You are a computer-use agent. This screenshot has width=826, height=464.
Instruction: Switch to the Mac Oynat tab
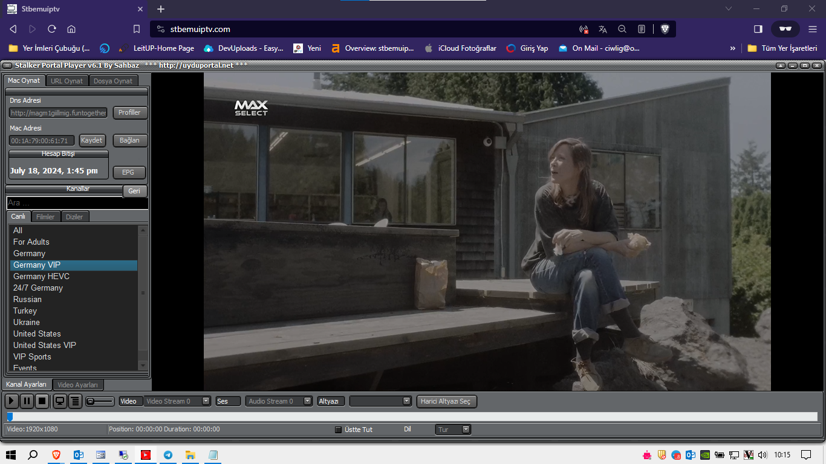click(x=24, y=80)
